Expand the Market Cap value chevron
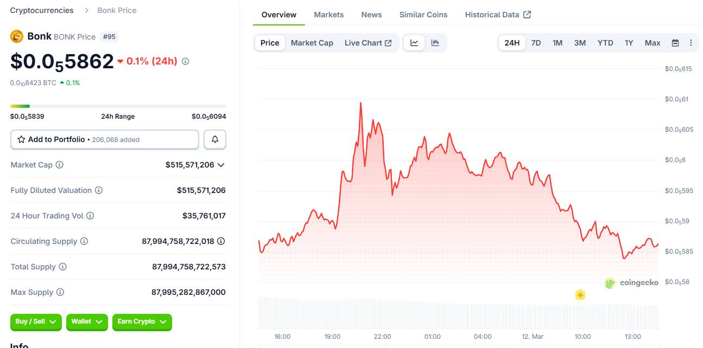 tap(221, 165)
